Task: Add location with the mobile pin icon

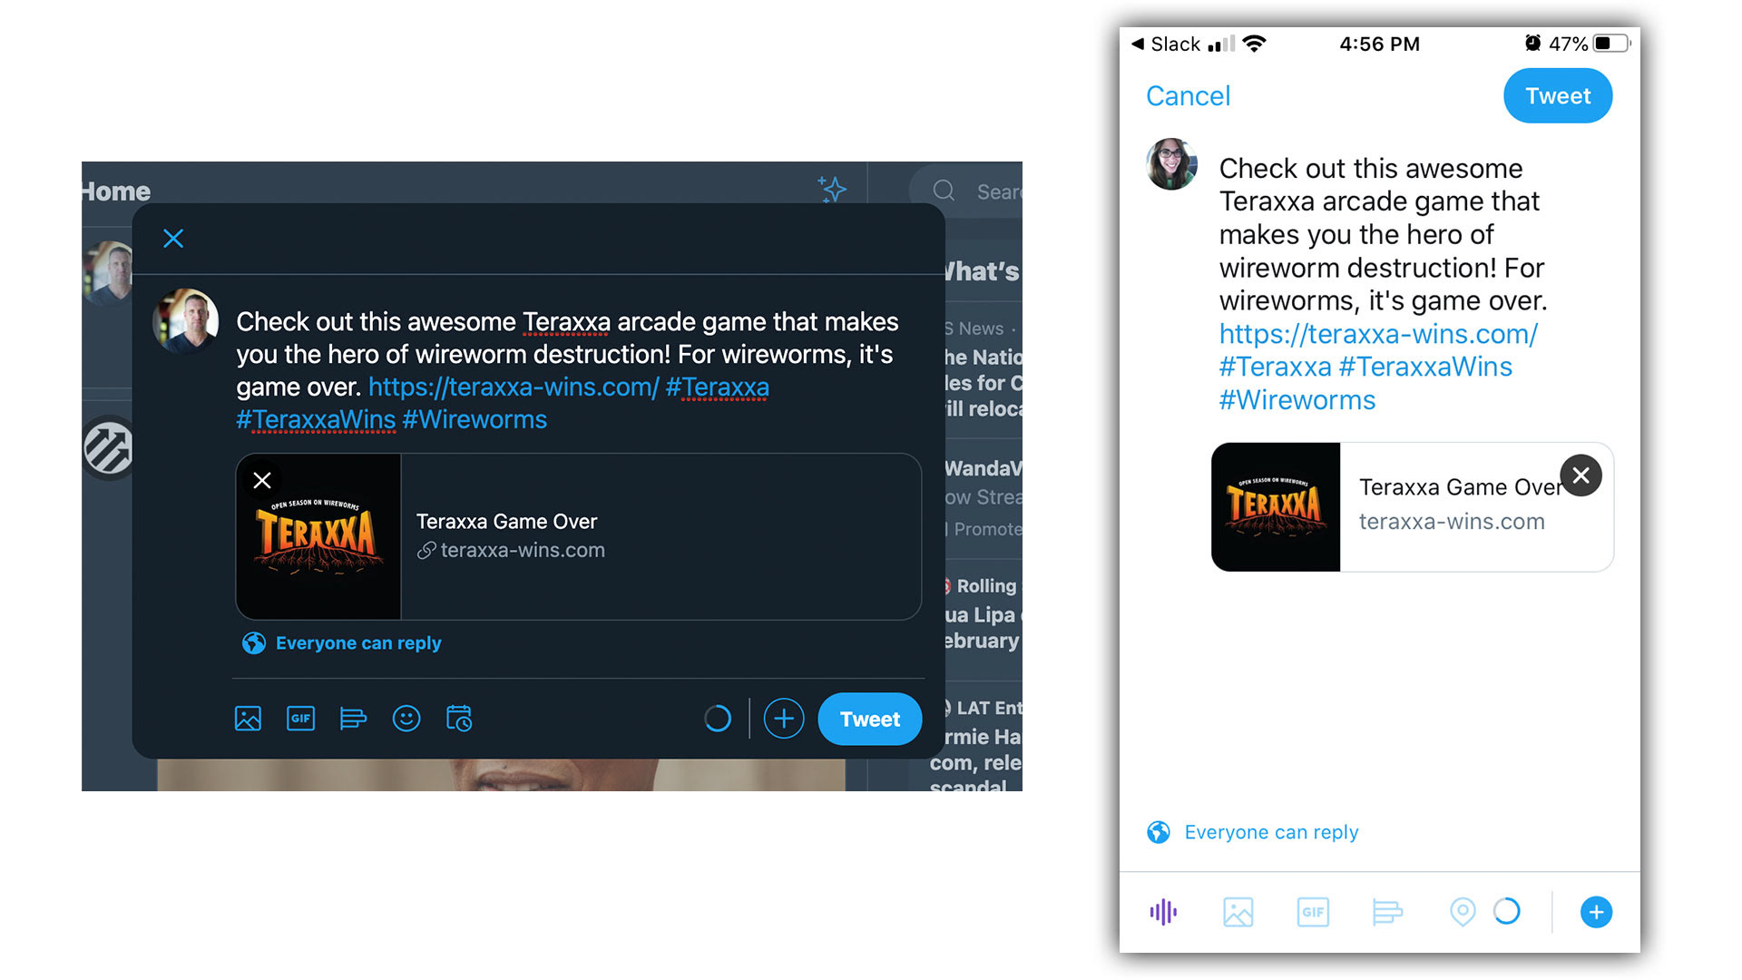Action: coord(1463,912)
